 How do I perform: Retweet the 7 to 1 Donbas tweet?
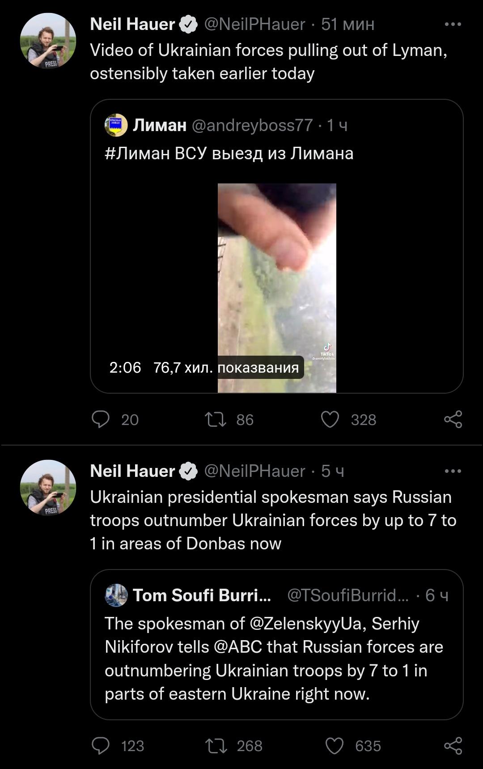(x=216, y=746)
